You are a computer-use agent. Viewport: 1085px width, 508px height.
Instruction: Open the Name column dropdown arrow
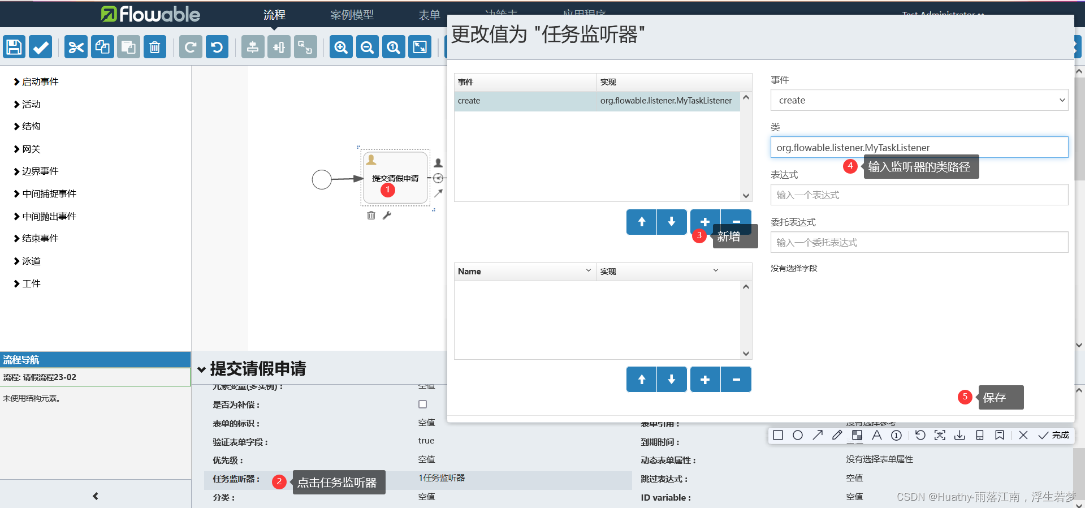pyautogui.click(x=589, y=270)
